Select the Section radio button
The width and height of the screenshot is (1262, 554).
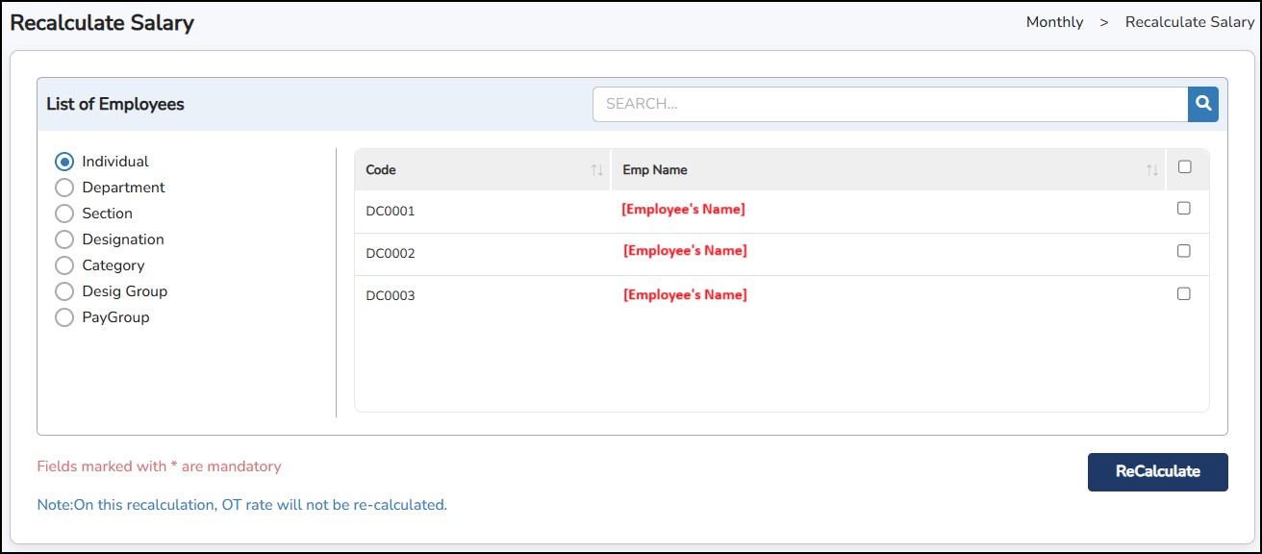coord(64,214)
